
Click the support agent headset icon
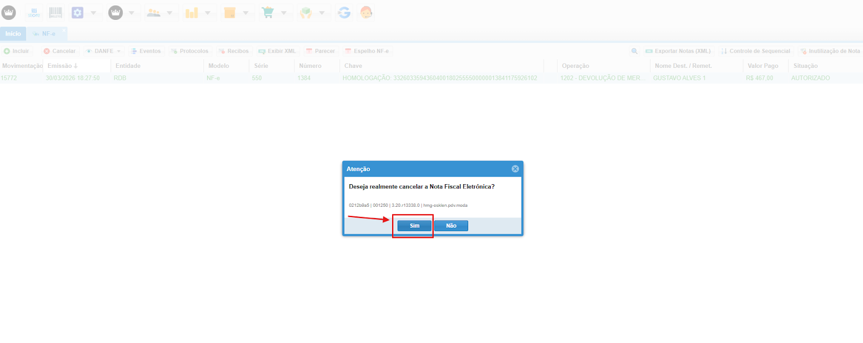click(x=366, y=12)
